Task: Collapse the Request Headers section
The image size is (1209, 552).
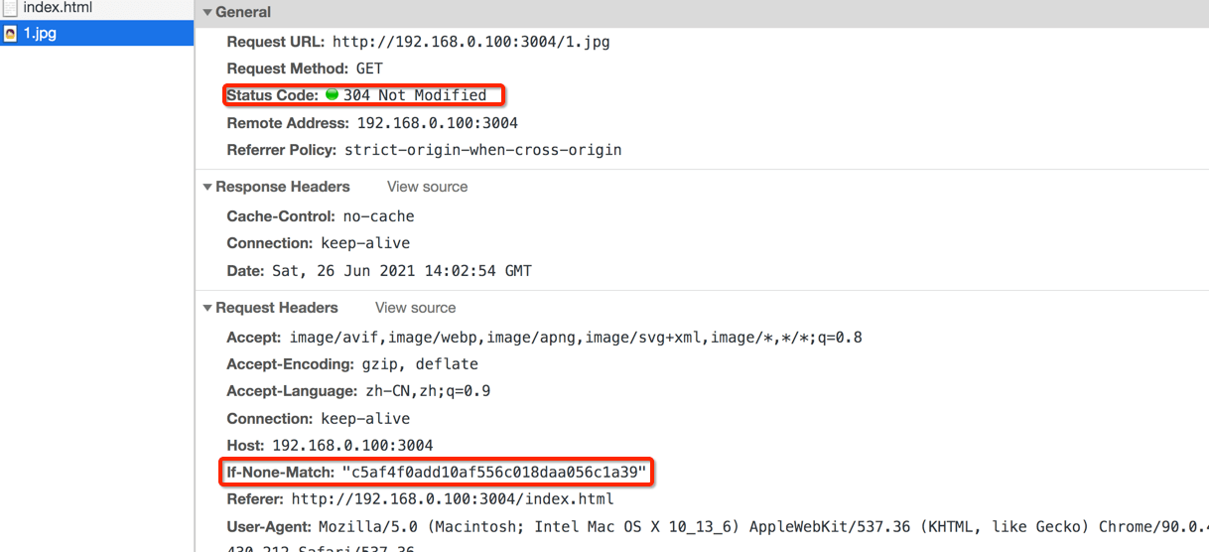Action: (207, 308)
